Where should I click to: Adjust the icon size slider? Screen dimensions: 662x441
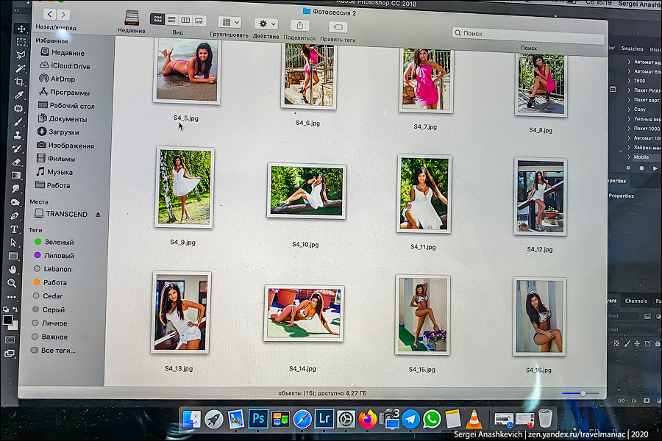point(583,393)
